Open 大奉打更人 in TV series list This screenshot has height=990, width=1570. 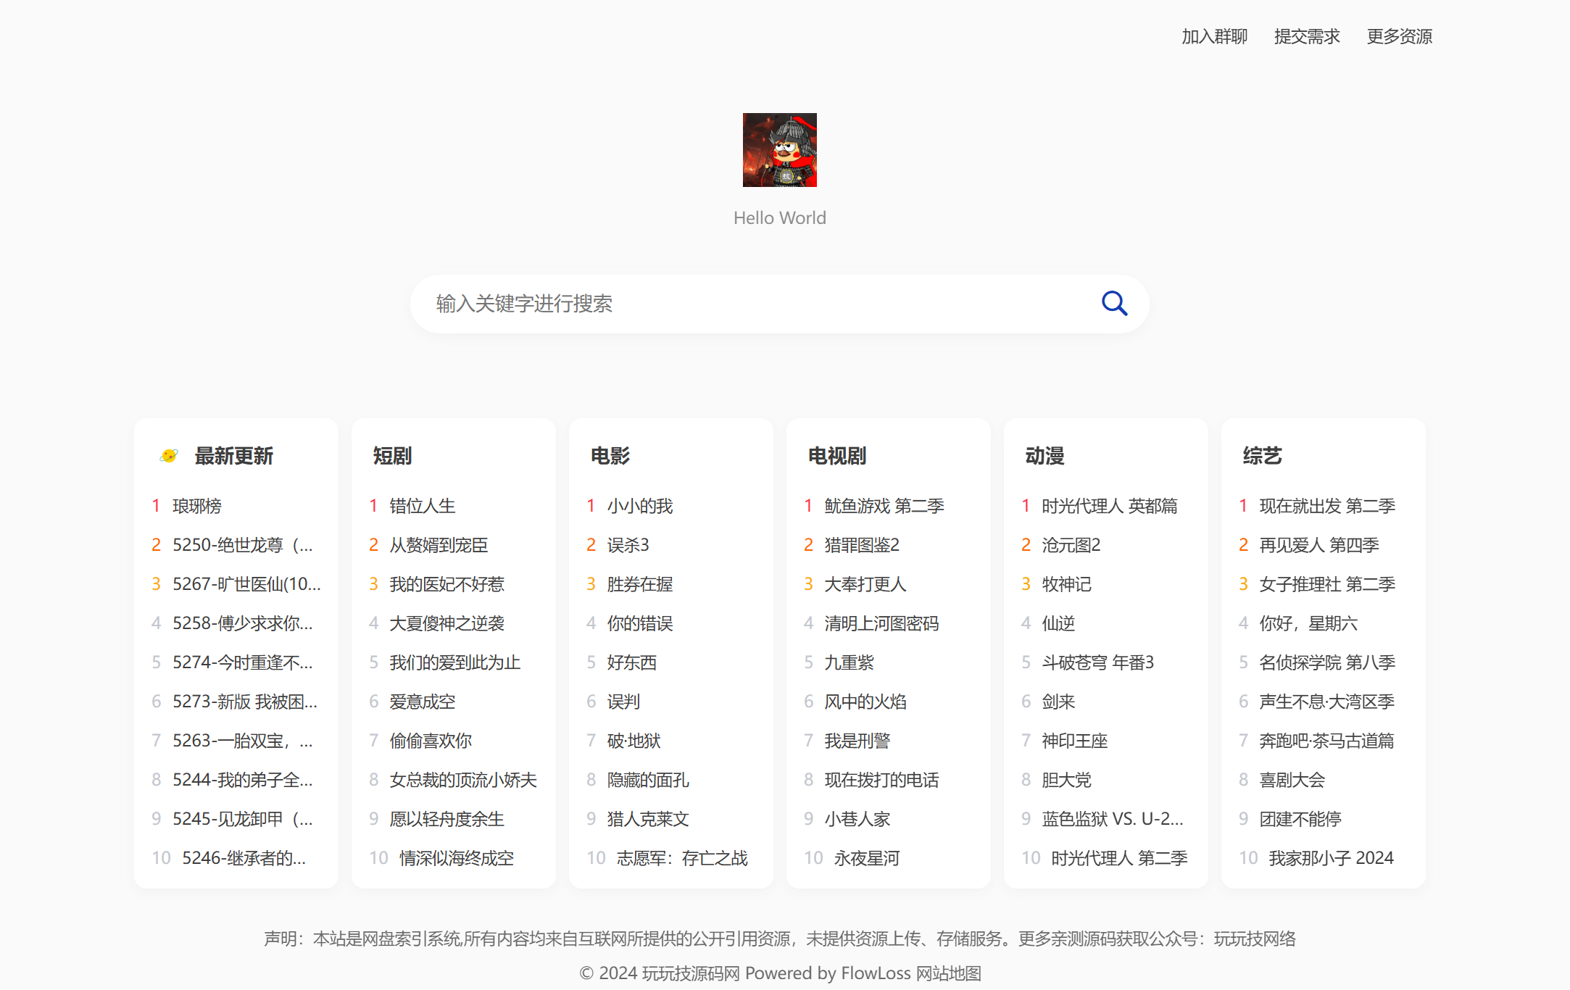click(865, 584)
